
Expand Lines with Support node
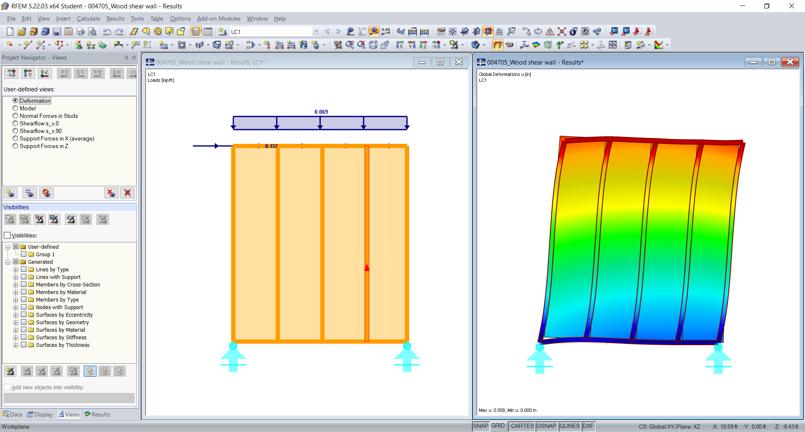point(16,277)
